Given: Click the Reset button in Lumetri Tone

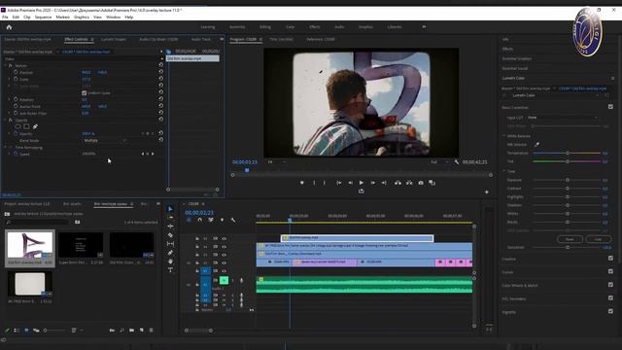Looking at the screenshot, I should coord(570,239).
